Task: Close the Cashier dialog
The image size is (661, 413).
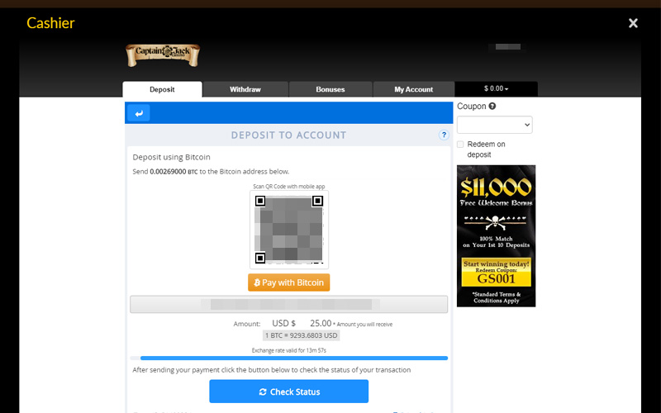Action: pos(633,23)
